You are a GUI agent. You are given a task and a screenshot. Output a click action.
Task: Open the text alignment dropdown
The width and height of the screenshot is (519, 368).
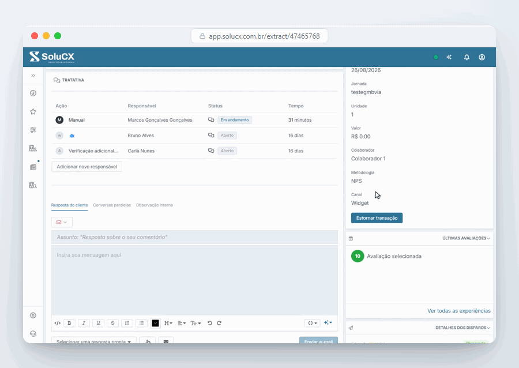click(182, 323)
